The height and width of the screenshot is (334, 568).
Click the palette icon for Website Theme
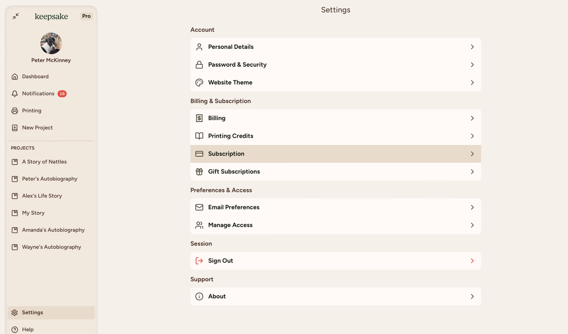[199, 82]
